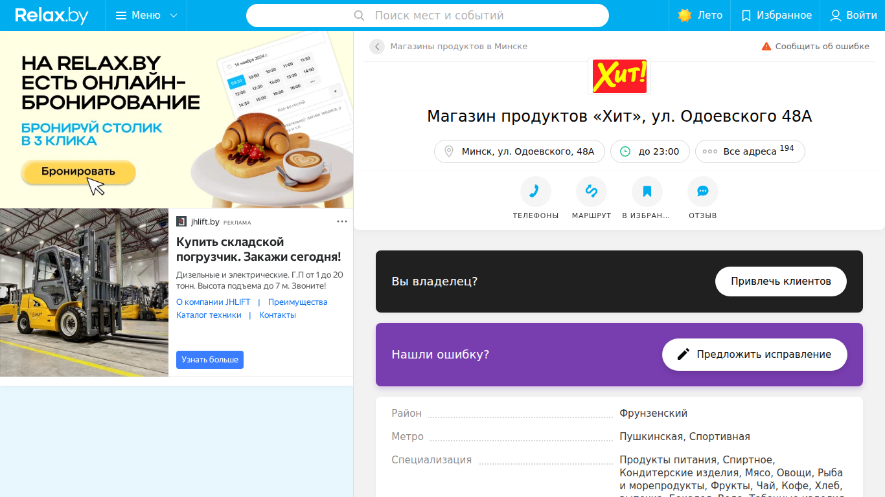Click the user profile icon

coord(836,16)
